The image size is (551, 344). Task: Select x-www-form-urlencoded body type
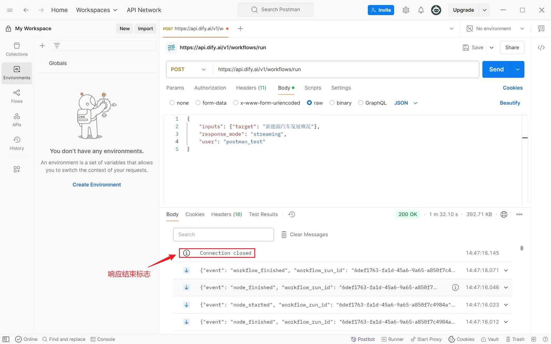(236, 103)
